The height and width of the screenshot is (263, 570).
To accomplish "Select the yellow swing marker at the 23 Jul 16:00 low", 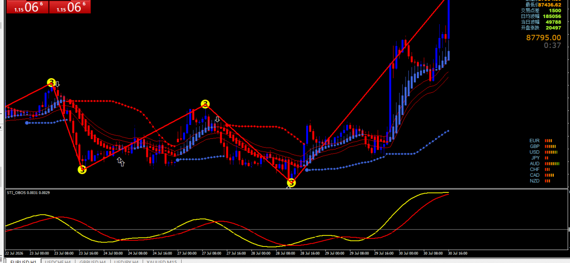I will coord(82,169).
